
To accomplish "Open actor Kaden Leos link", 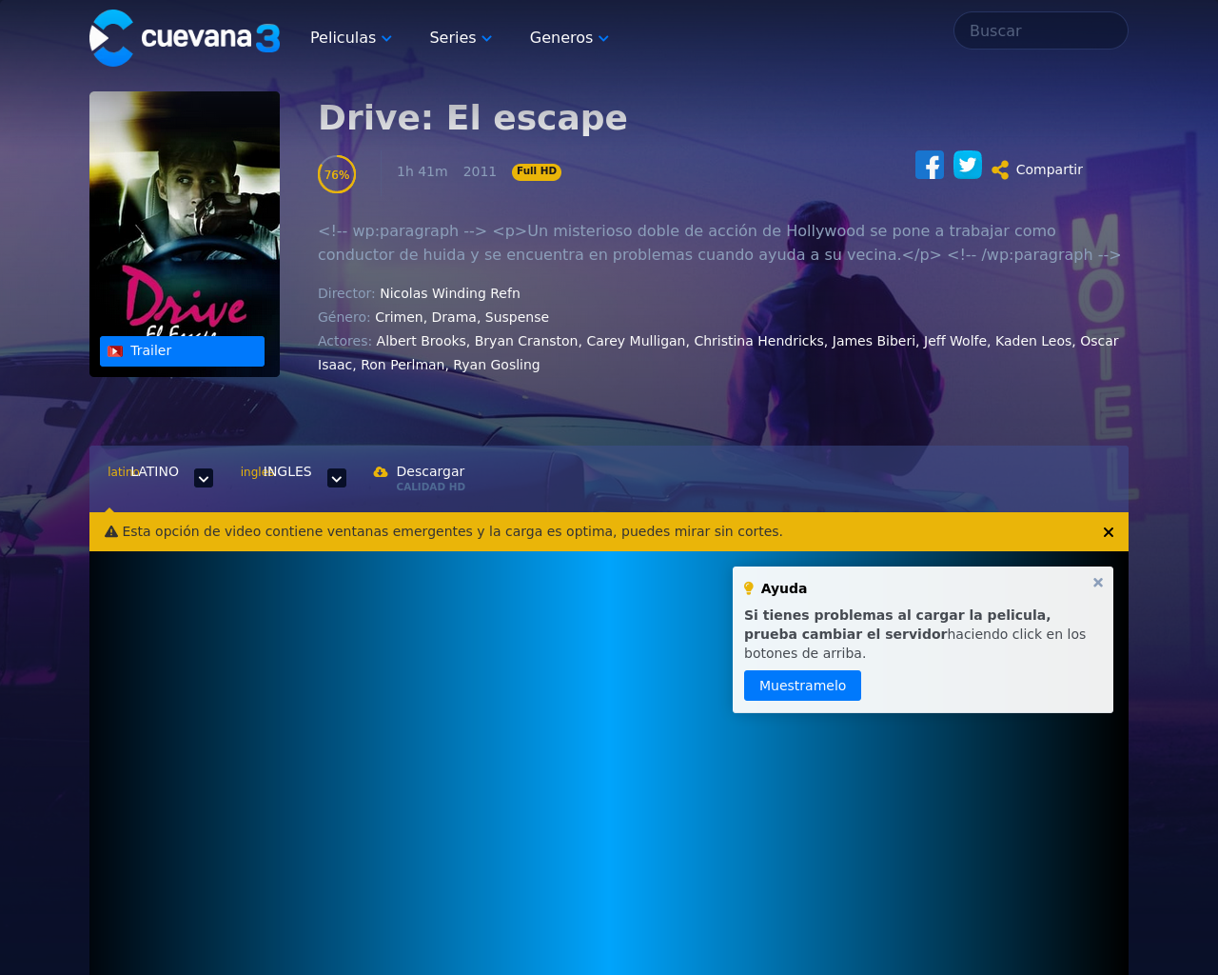I will [1033, 341].
